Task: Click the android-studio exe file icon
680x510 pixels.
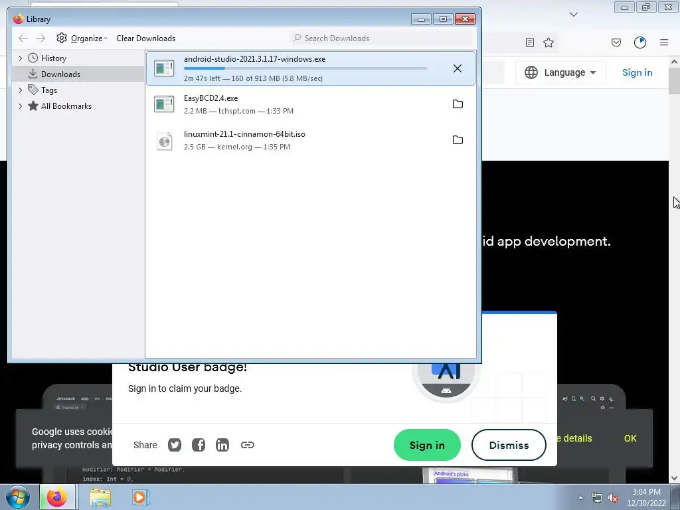Action: pos(165,68)
